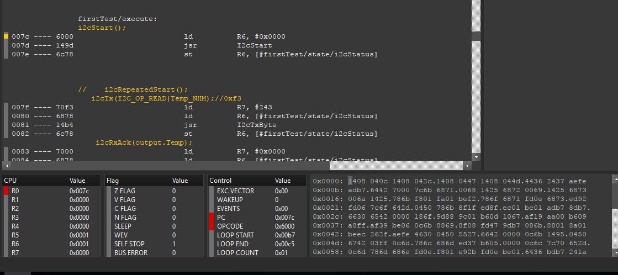Select the R7 register row
The height and width of the screenshot is (275, 618).
click(x=51, y=253)
